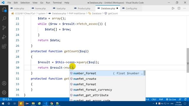The height and width of the screenshot is (106, 189).
Task: Open Chrome from the taskbar
Action: [x=52, y=103]
